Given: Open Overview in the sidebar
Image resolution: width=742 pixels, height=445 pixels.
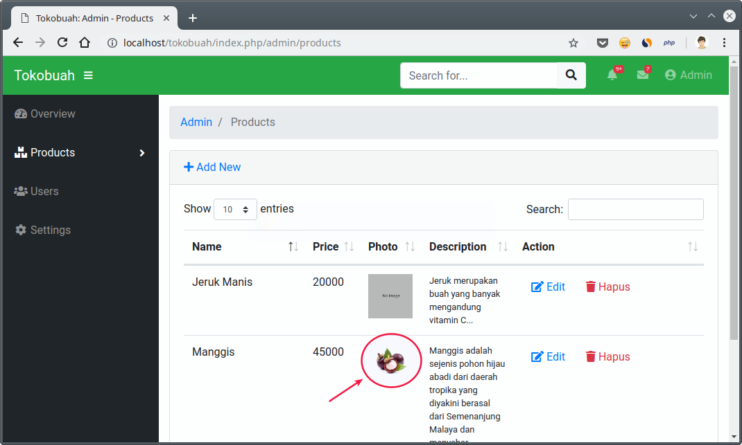Looking at the screenshot, I should pos(45,114).
